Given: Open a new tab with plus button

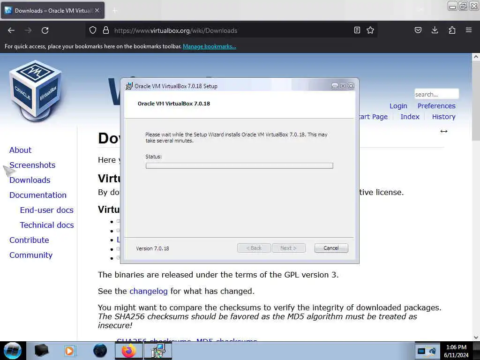Looking at the screenshot, I should tap(115, 11).
